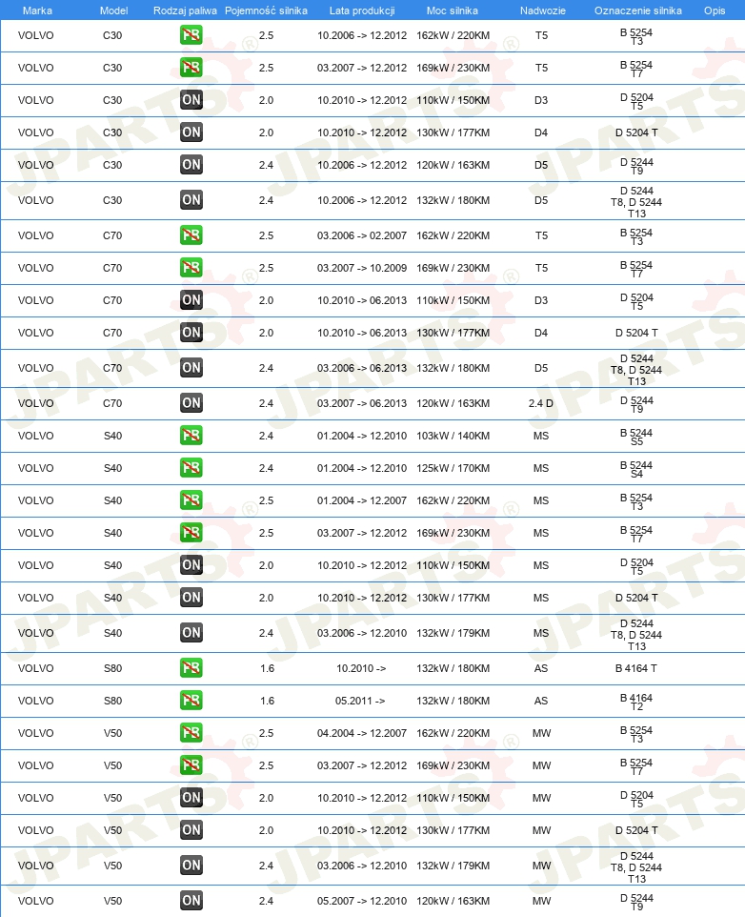The height and width of the screenshot is (917, 745).
Task: Click D3 body cell in C70 row
Action: (541, 300)
